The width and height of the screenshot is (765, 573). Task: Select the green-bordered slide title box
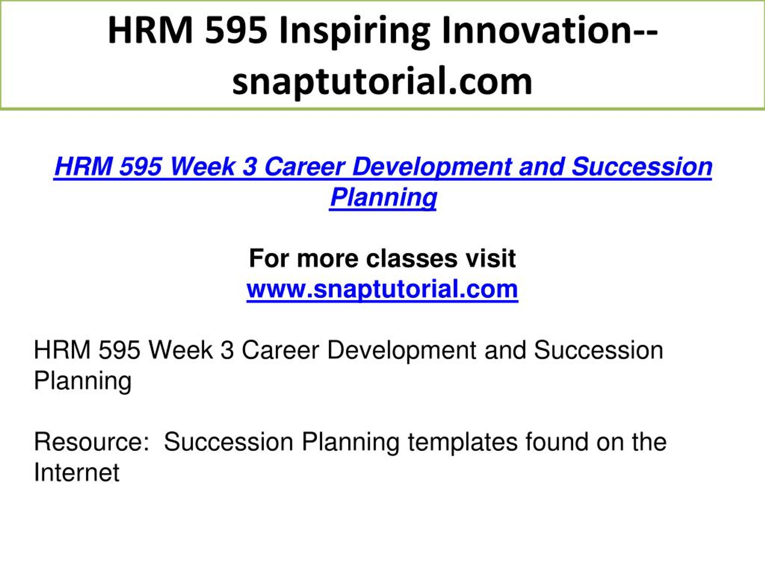[x=382, y=55]
